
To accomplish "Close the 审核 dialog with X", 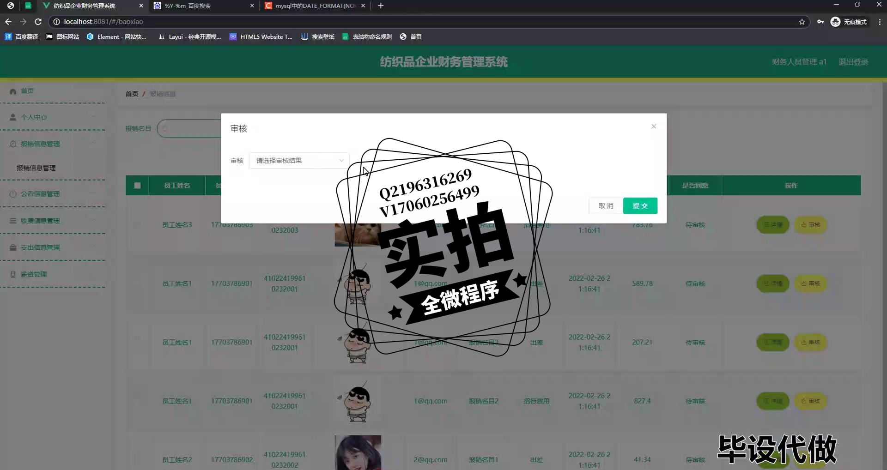I will [x=654, y=127].
